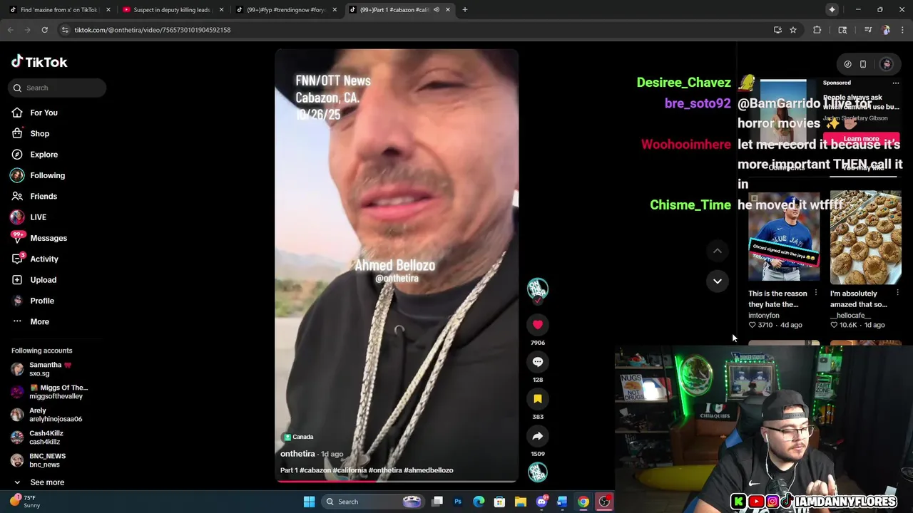Open your Profile page
This screenshot has height=513, width=913.
[33, 301]
